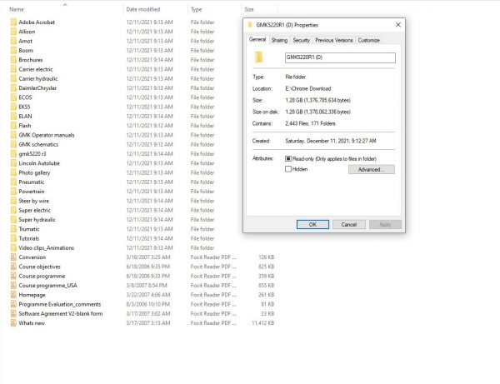The height and width of the screenshot is (384, 500).
Task: Sort by the Size column header
Action: [249, 9]
